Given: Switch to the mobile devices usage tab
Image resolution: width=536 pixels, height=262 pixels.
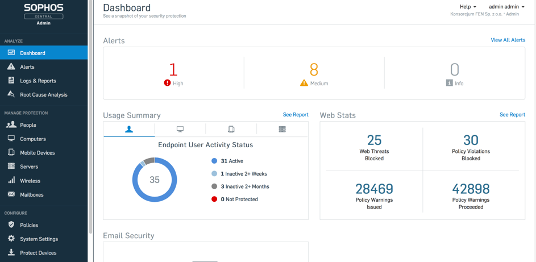Looking at the screenshot, I should [231, 130].
